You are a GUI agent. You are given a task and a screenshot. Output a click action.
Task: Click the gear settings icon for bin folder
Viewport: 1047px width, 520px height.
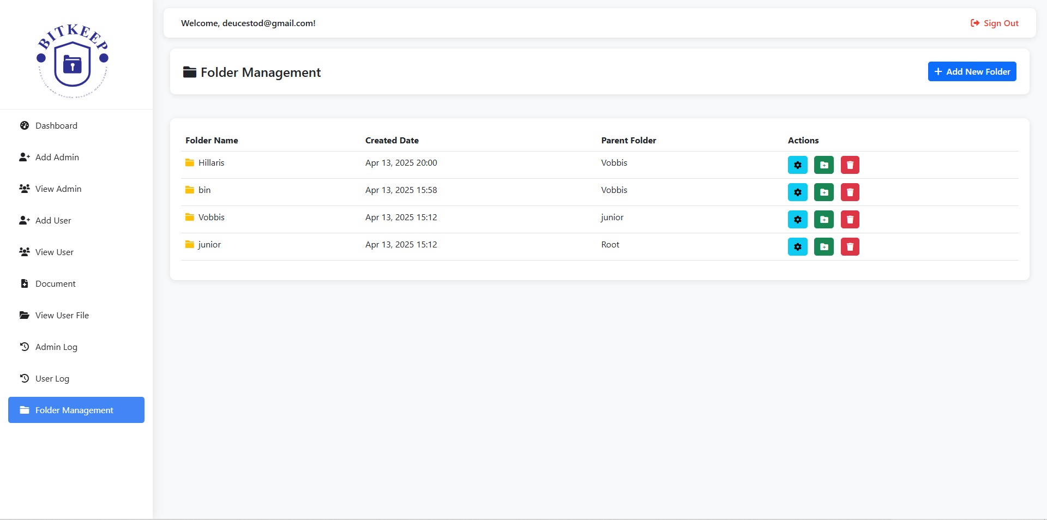point(797,192)
